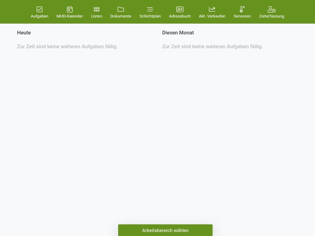The image size is (315, 236).
Task: Select the Sensoren label
Action: click(242, 16)
